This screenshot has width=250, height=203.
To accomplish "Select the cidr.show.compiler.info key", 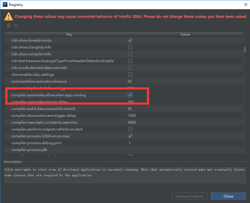I will (31, 54).
